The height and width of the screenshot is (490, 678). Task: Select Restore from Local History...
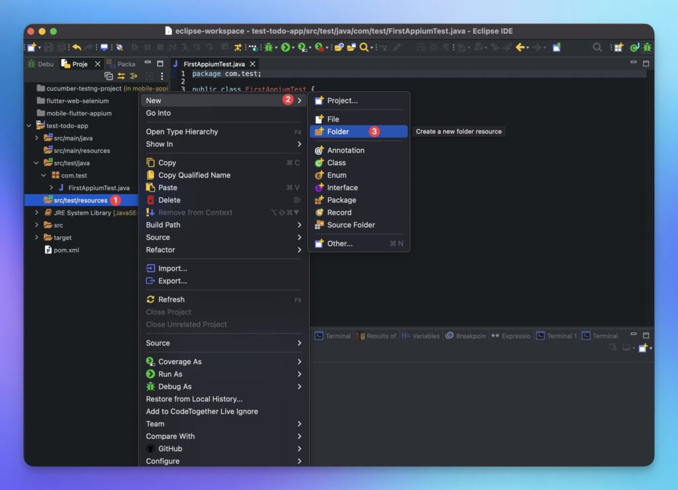223,399
